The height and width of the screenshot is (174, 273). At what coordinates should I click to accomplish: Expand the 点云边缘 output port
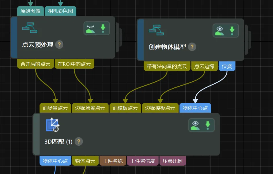coord(204,66)
